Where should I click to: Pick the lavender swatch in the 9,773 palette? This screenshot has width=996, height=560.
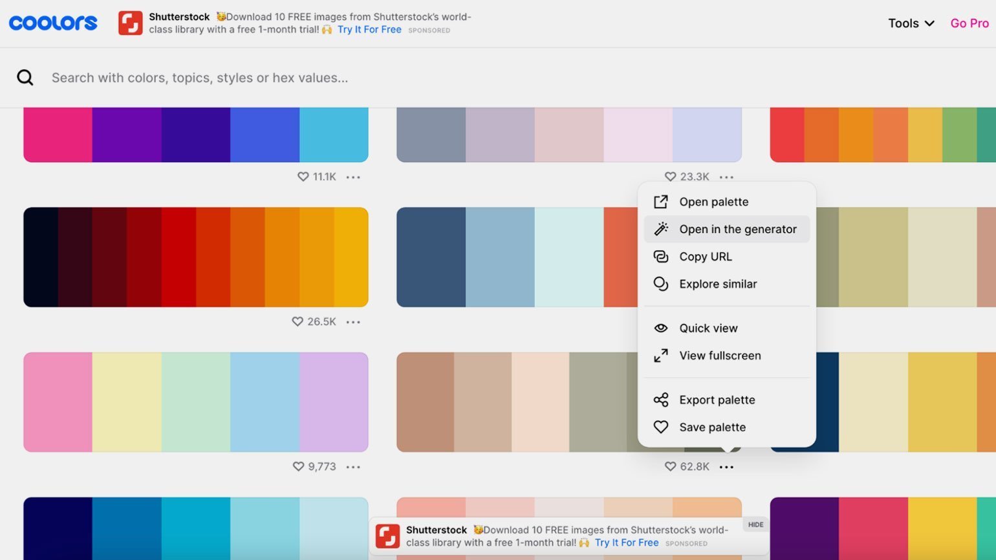click(x=334, y=402)
